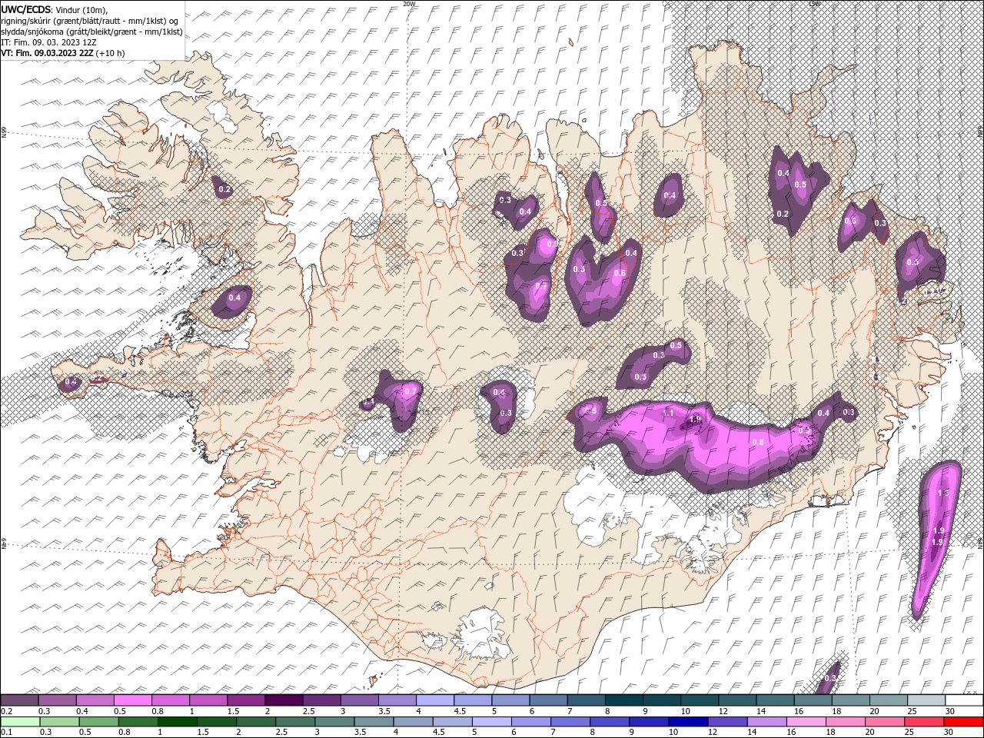
Task: Pick the red swatch labeled 30 in the bottom legend row
Action: point(962,722)
